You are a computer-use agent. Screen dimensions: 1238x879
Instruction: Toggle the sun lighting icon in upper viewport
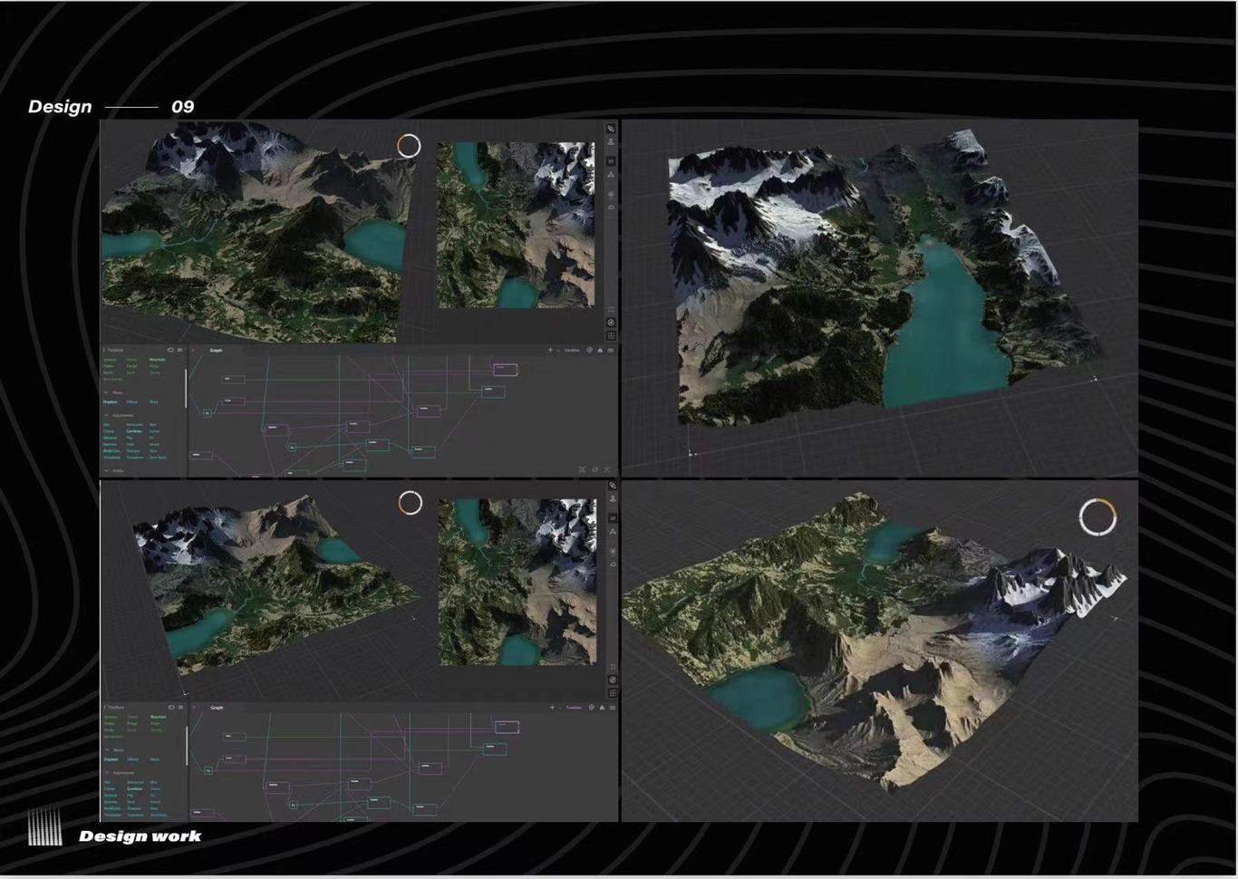pos(611,194)
